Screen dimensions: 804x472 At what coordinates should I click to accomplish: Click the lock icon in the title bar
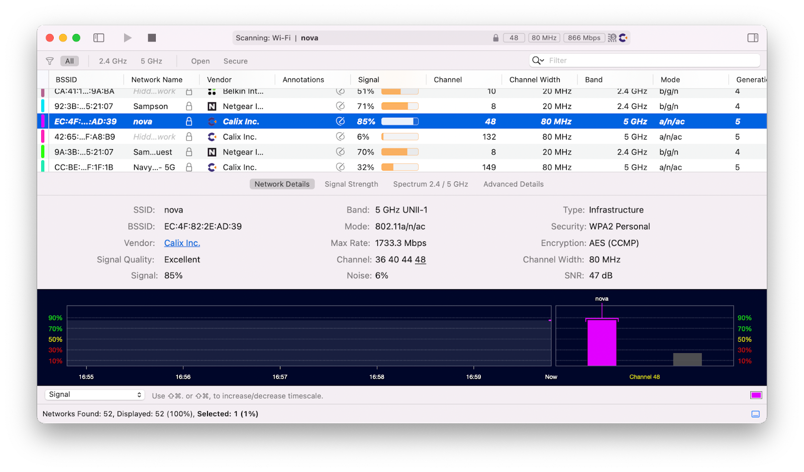(495, 38)
